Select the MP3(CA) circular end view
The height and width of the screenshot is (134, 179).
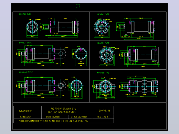[x=81, y=54]
